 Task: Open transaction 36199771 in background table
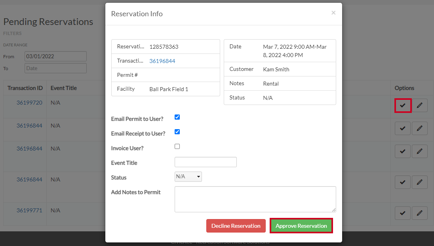click(29, 210)
